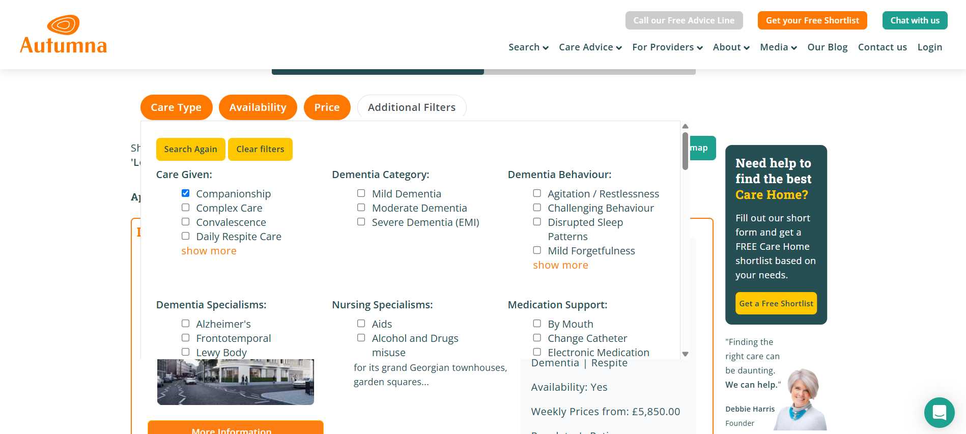
Task: Tick the Mild Dementia checkbox
Action: click(x=361, y=193)
